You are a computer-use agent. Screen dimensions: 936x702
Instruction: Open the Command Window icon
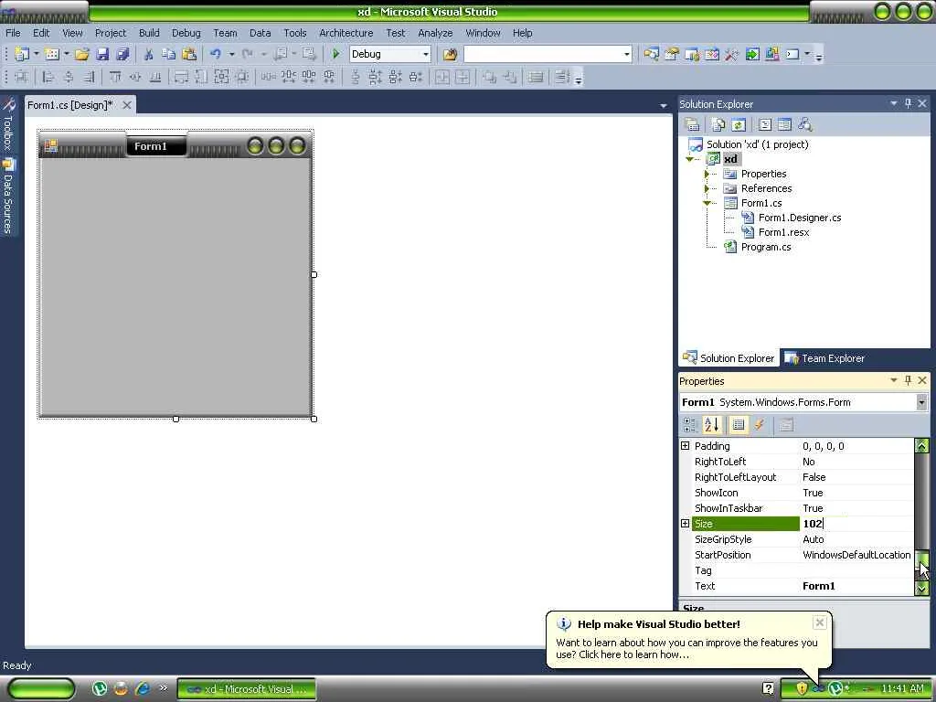(x=792, y=54)
